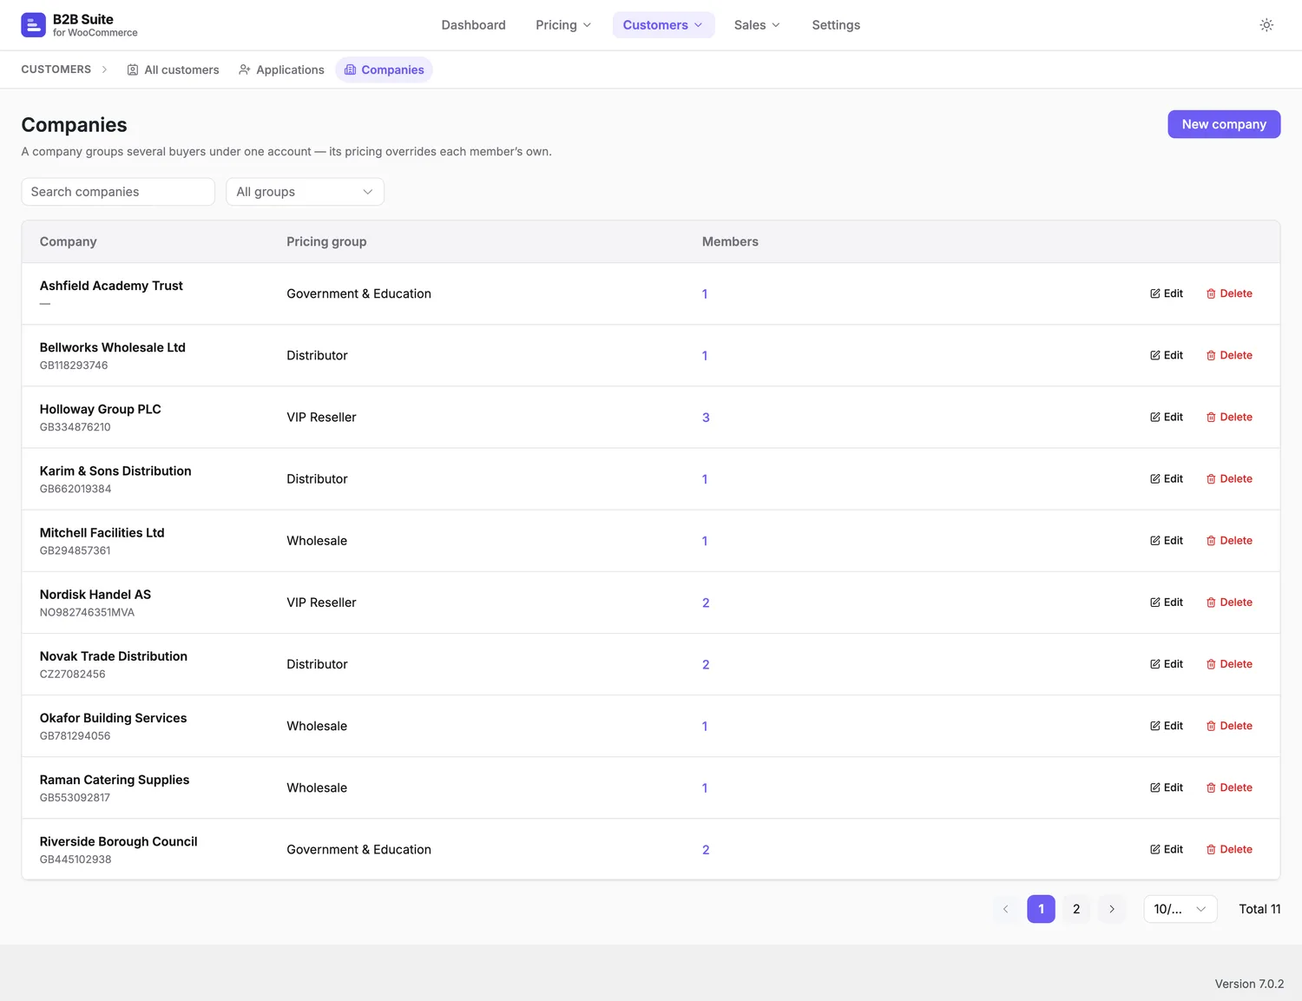
Task: Open the page size selector dropdown
Action: pyautogui.click(x=1180, y=909)
